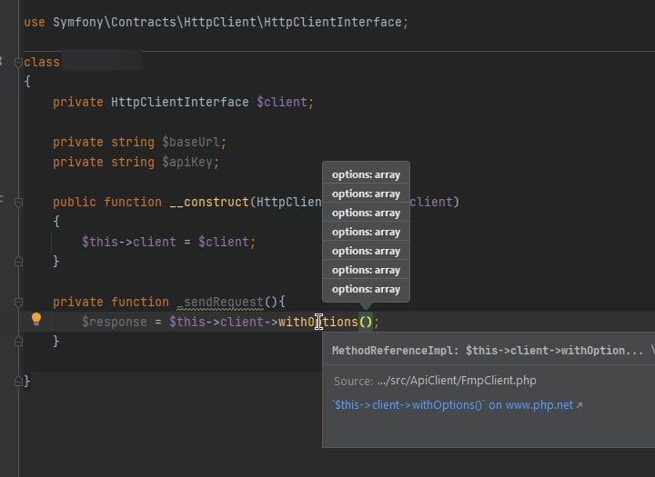This screenshot has width=655, height=477.
Task: Click the 'class' keyword
Action: click(42, 62)
